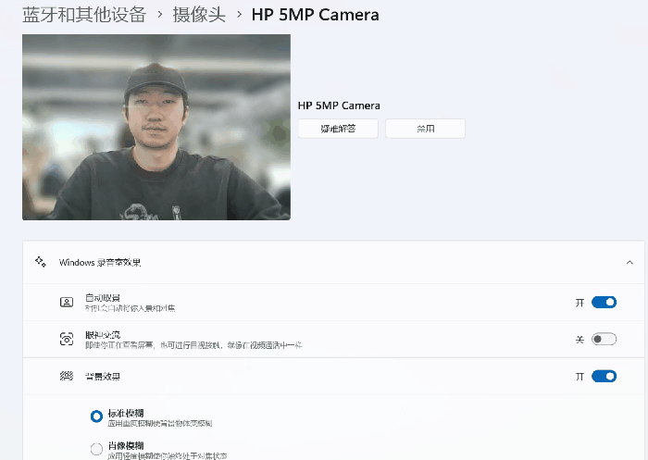This screenshot has height=460, width=648.
Task: Click the background effects (背景效果) icon
Action: [67, 377]
